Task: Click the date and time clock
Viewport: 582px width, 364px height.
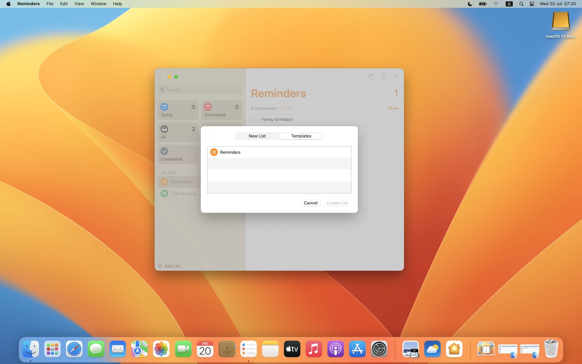Action: [558, 4]
